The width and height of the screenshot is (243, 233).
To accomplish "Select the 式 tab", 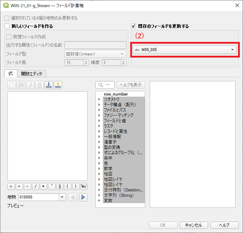I will 10,74.
